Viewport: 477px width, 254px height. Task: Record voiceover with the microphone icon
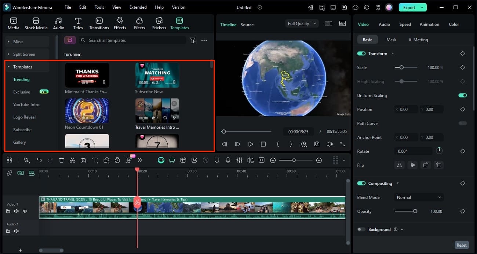click(x=228, y=160)
